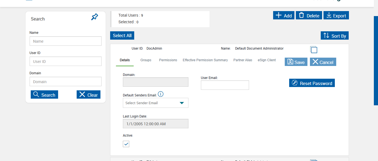Click Reset Password key button
The height and width of the screenshot is (161, 378).
[x=312, y=83]
